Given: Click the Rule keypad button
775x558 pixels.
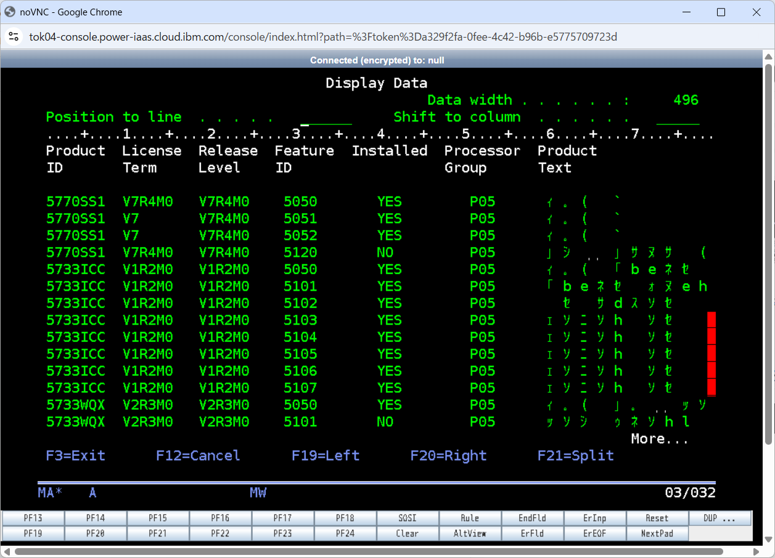Looking at the screenshot, I should [x=470, y=518].
